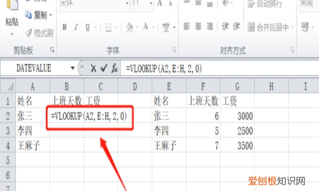Click the Insert Function fx button
Viewport: 319px width, 191px height.
pos(114,68)
